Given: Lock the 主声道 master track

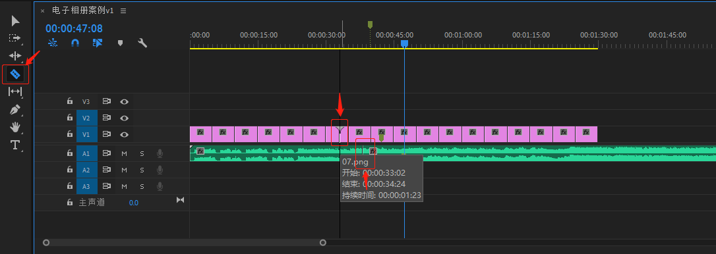Looking at the screenshot, I should coord(69,202).
